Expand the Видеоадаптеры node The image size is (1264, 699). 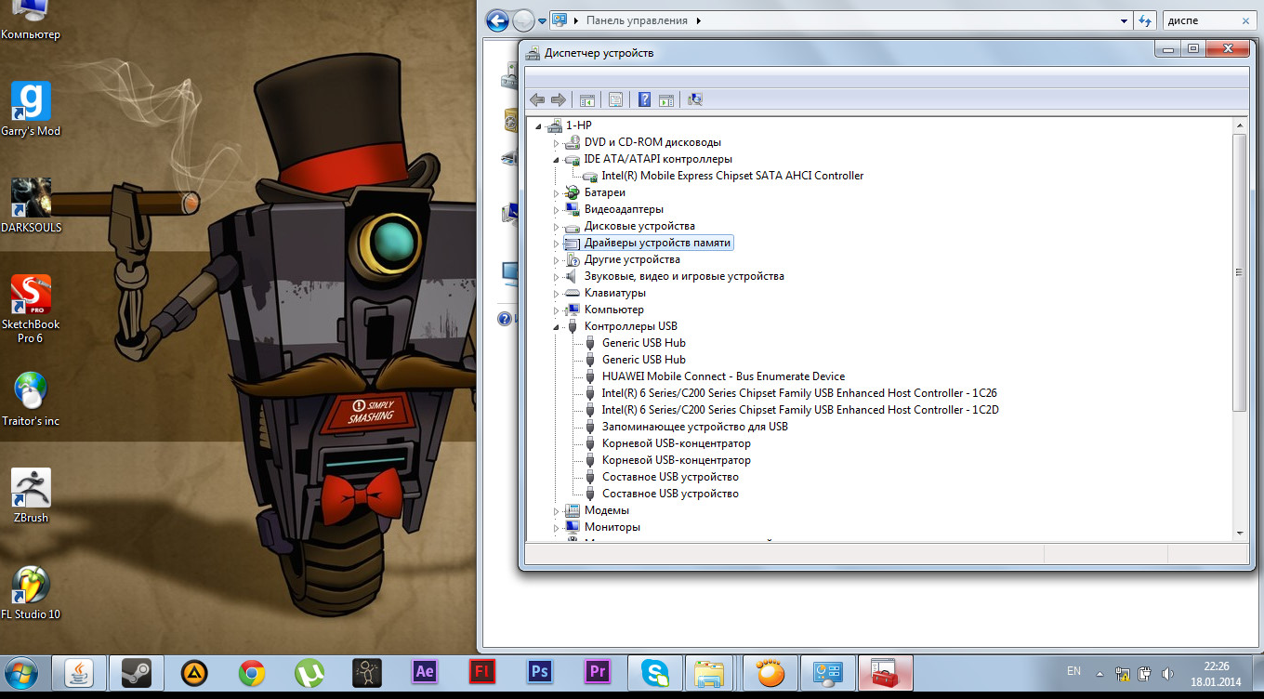[557, 209]
